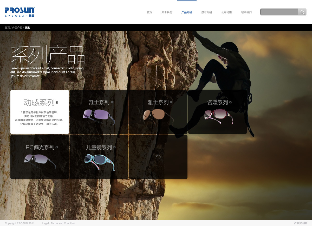Viewport: 312px width, 226px height.
Task: Click the loading spinner in the empty tile
Action: [158, 157]
